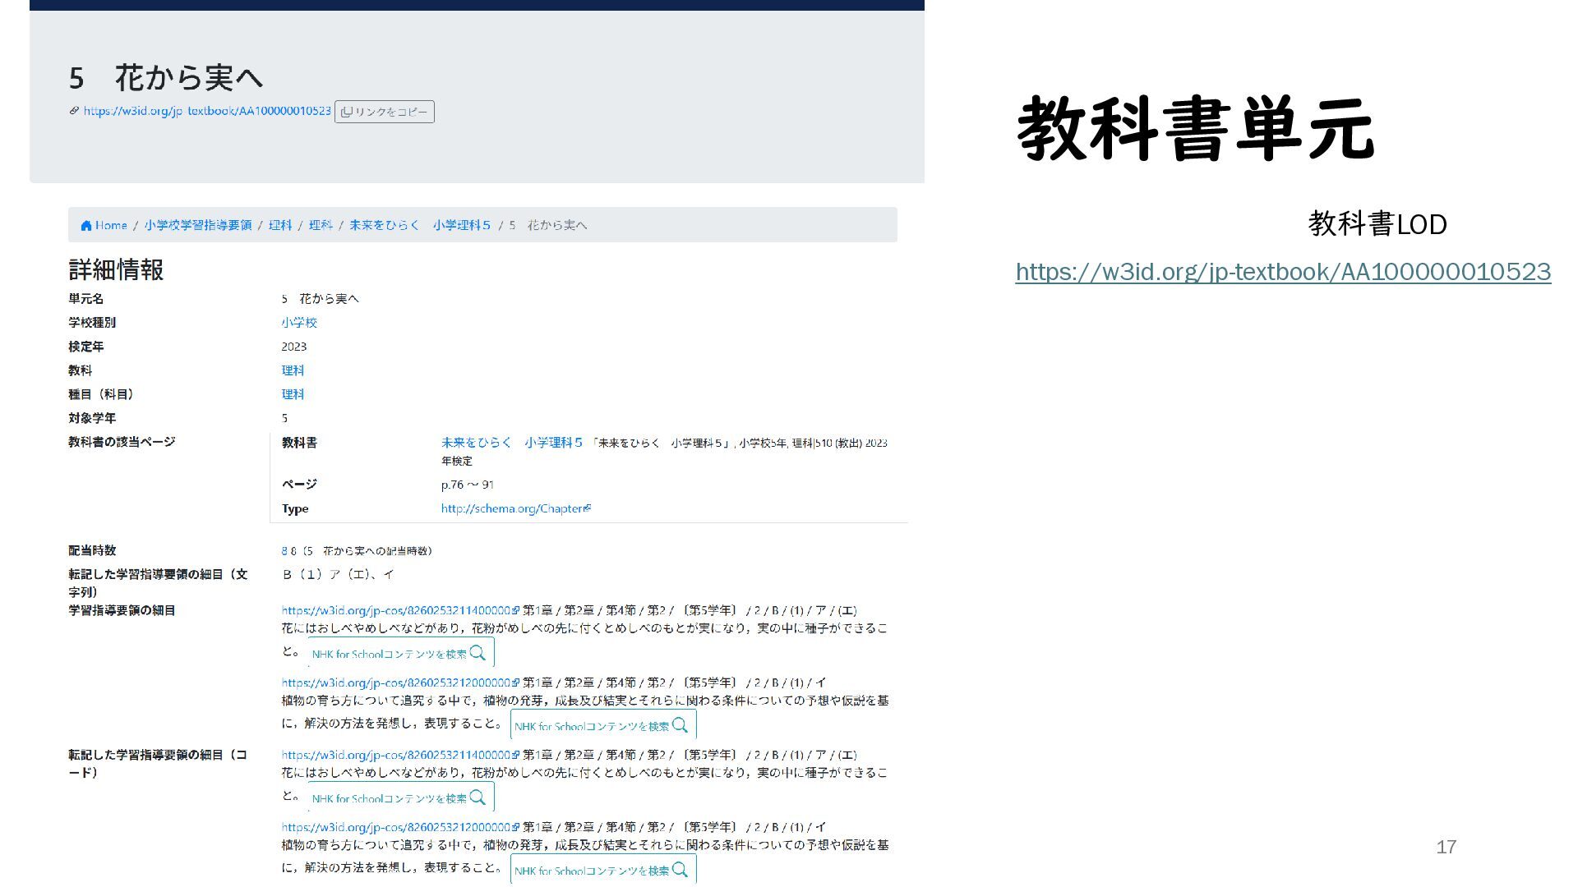Click magnifier icon in third NHK search button
The image size is (1578, 887).
(478, 797)
